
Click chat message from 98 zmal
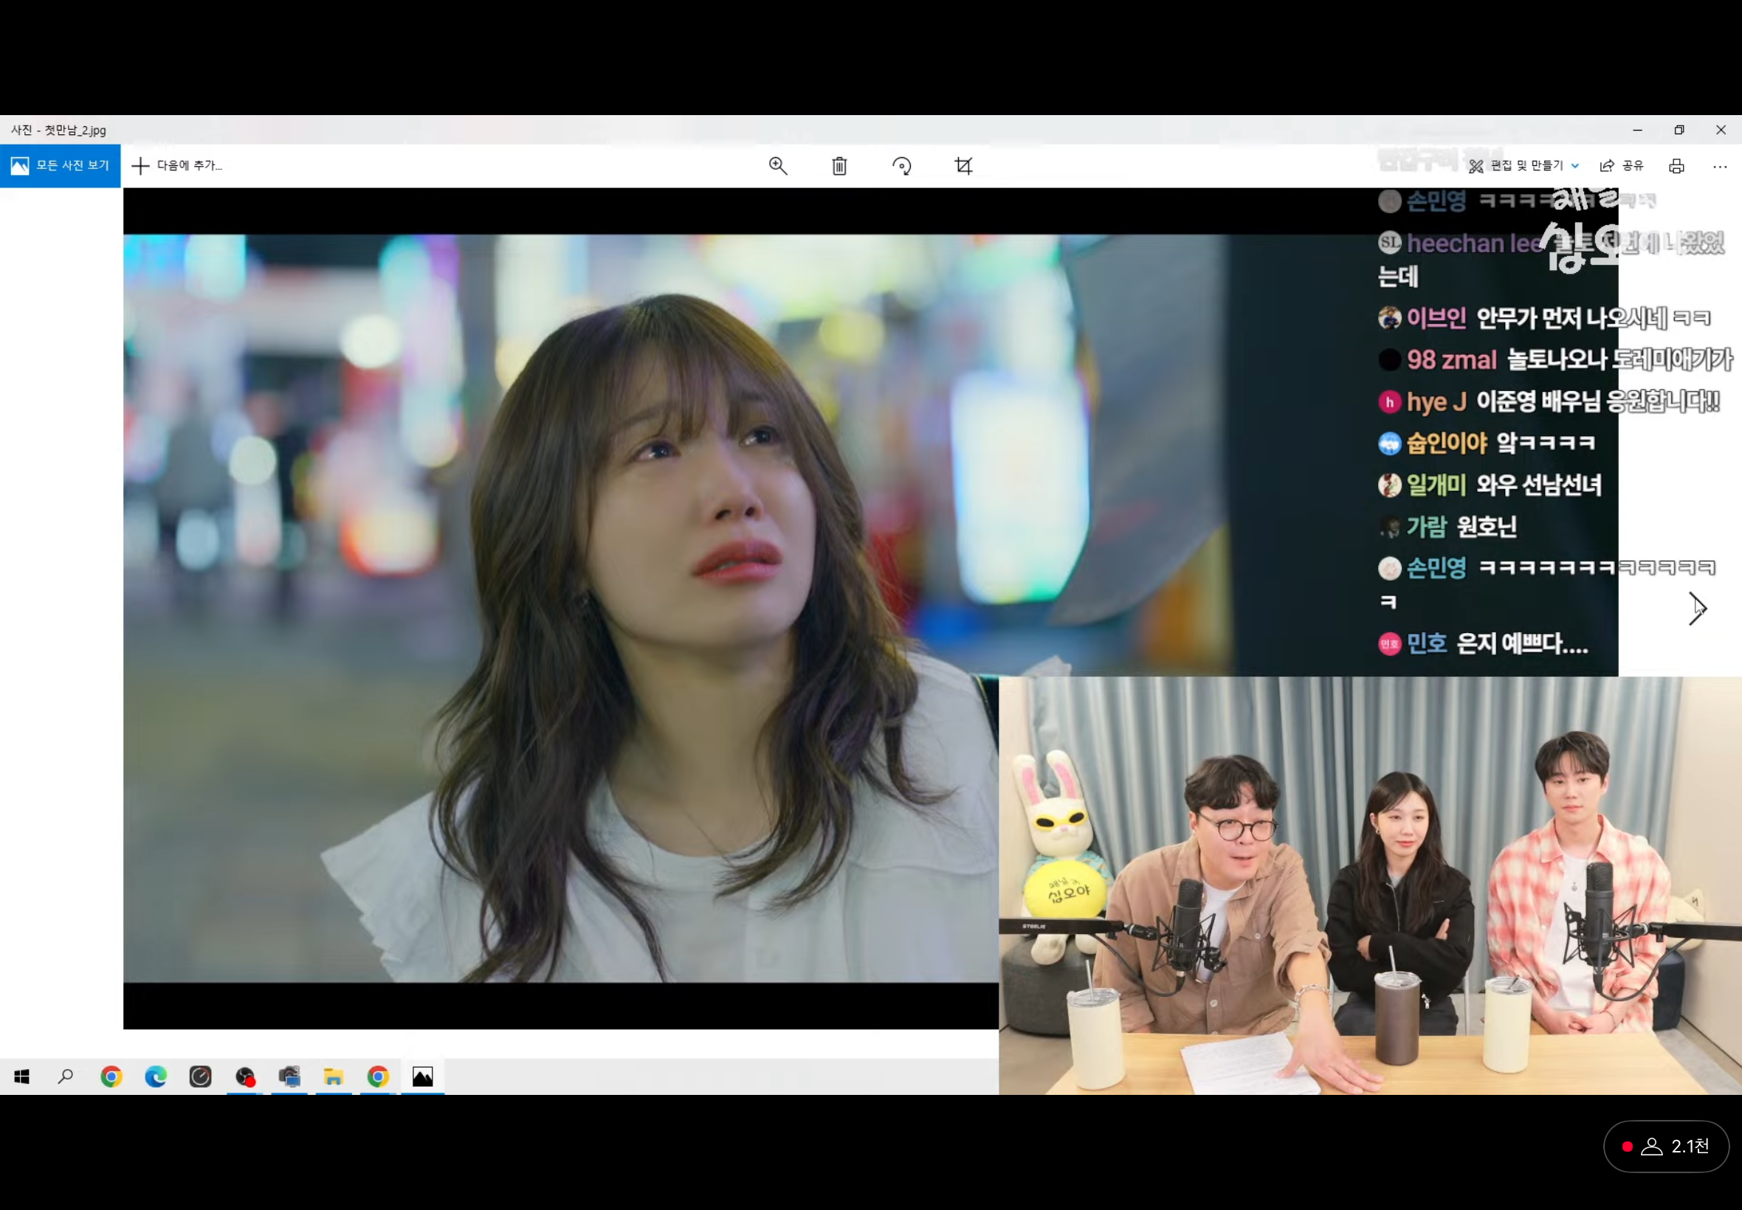pos(1555,359)
